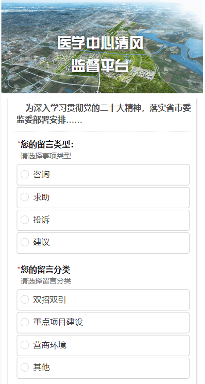
Task: Select the 咨询 radio button circle
Action: [25, 174]
